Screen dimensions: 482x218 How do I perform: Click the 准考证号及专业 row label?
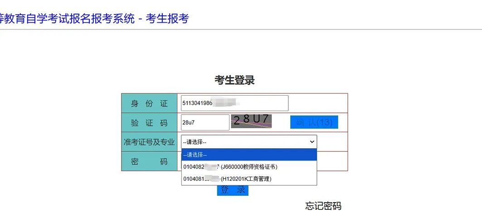(x=149, y=142)
